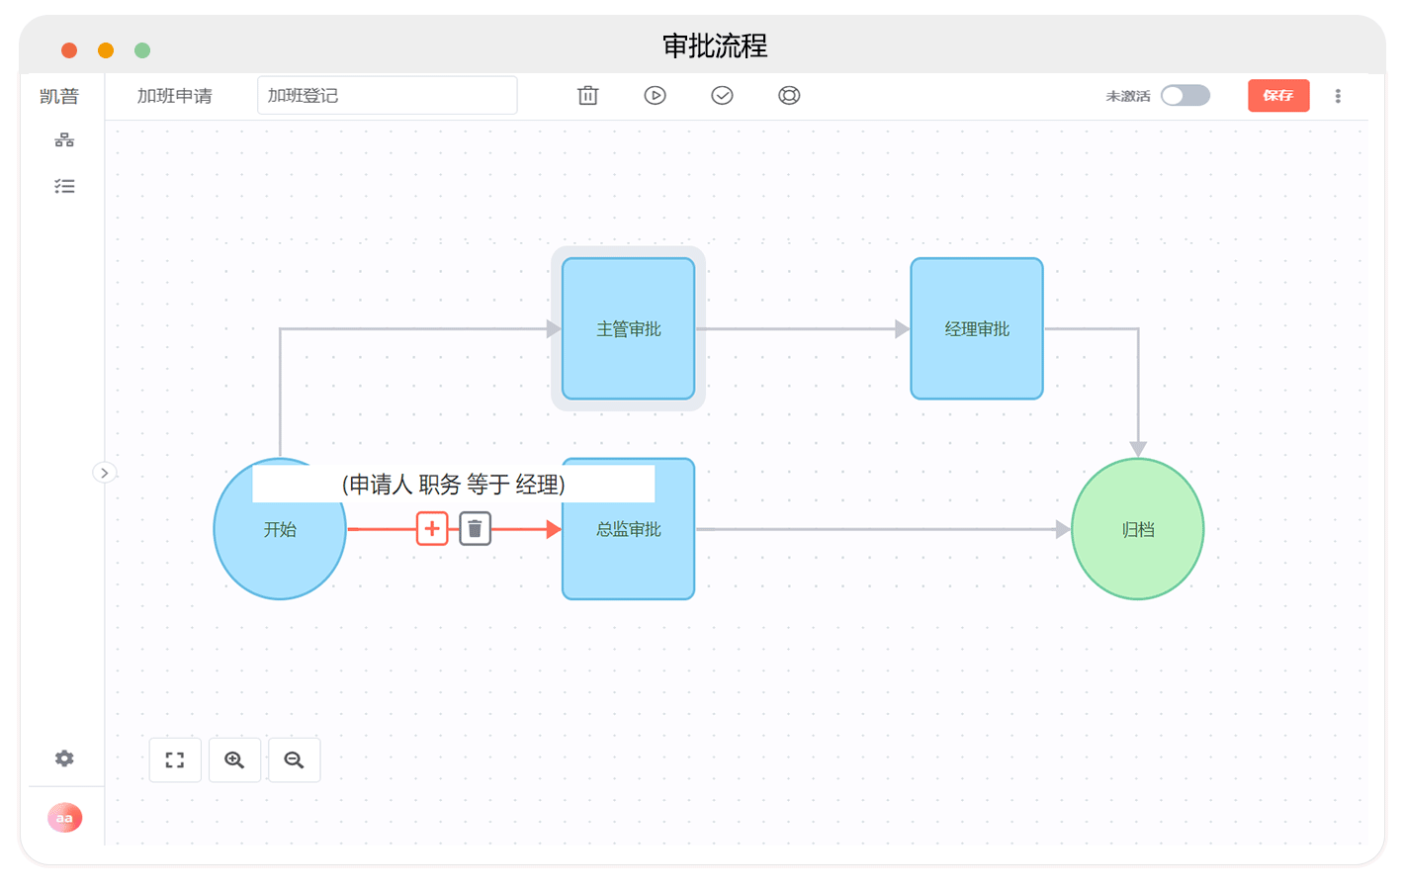Screen dimensions: 1404x890
Task: Select the 经理审批 node
Action: 977,328
